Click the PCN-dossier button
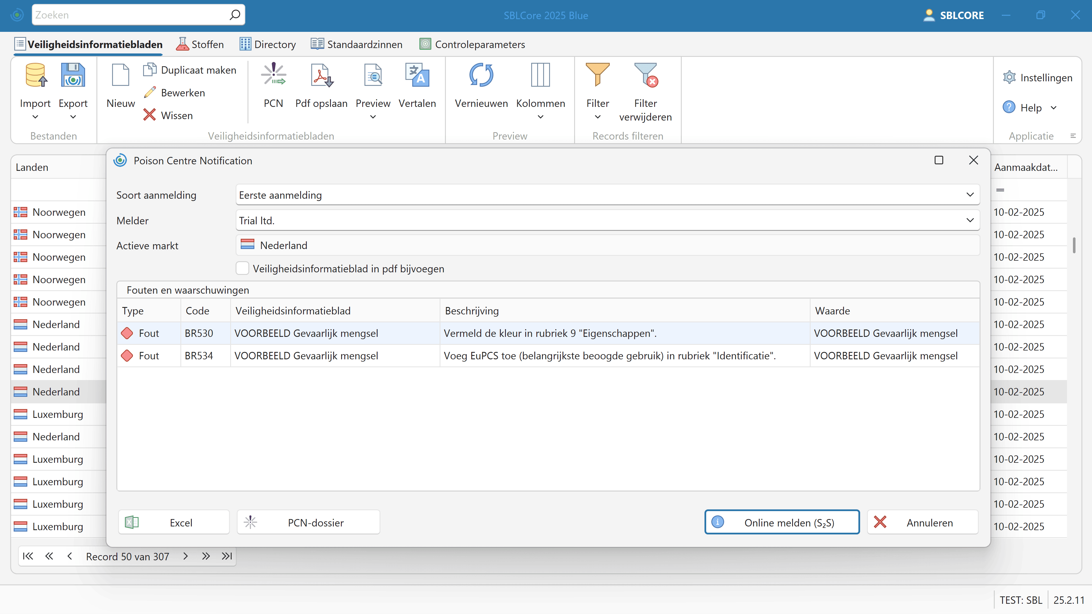The height and width of the screenshot is (614, 1092). [308, 522]
